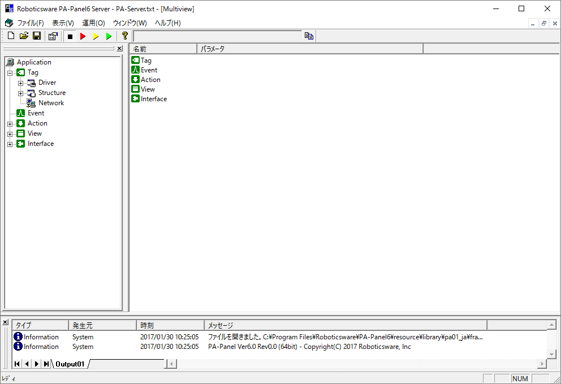This screenshot has width=561, height=384.
Task: Click the copy icon beside the toolbar field
Action: pyautogui.click(x=309, y=36)
